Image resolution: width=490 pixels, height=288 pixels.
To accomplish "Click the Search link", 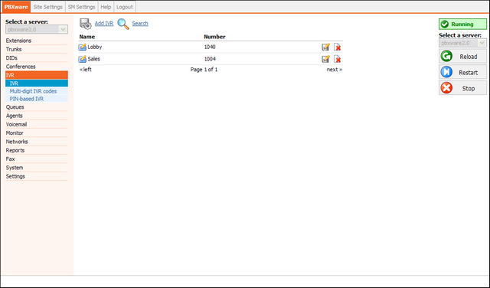I will point(140,24).
